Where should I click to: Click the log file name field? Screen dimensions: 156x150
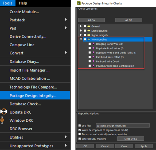point(123,126)
